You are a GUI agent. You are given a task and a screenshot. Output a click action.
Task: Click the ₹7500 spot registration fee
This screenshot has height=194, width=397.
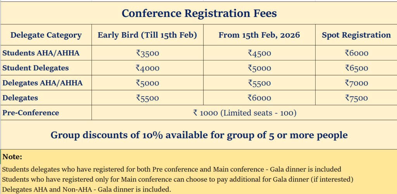click(x=356, y=98)
